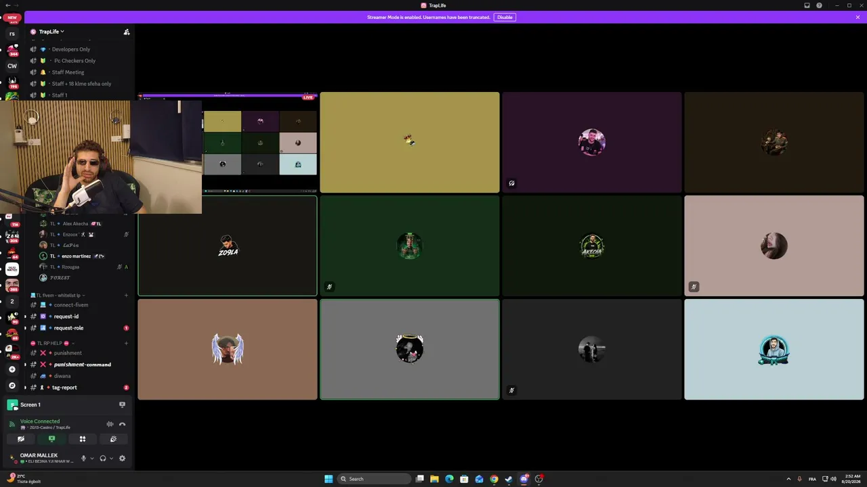The height and width of the screenshot is (487, 867).
Task: Open diwana channel
Action: click(62, 376)
